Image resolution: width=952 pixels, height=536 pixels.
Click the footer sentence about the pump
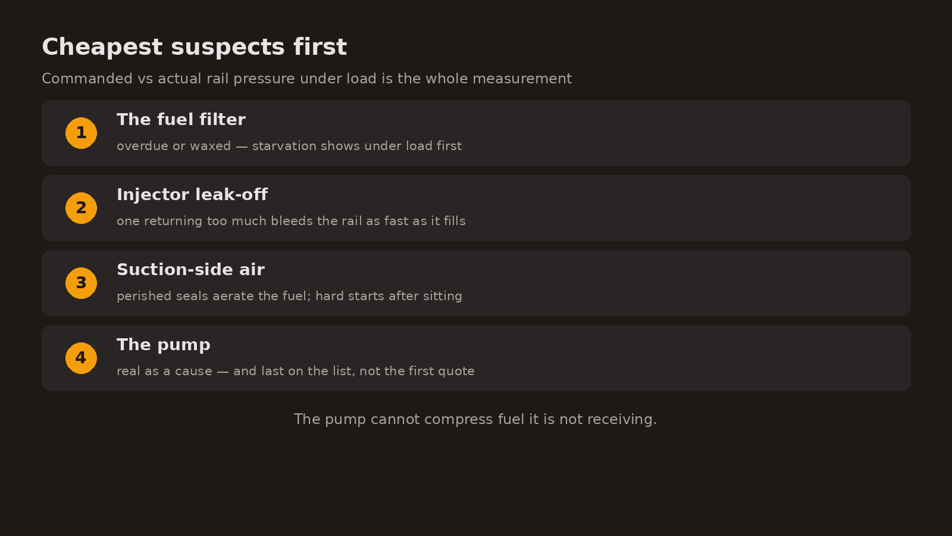click(475, 419)
